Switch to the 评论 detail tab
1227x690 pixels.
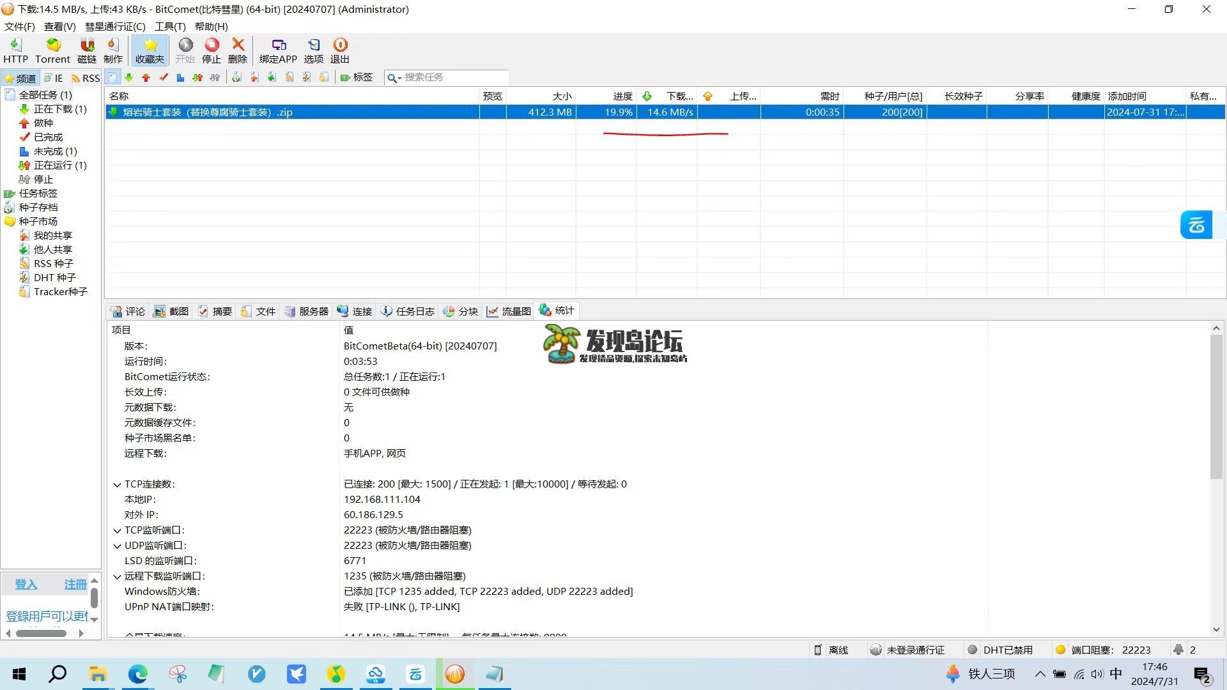pyautogui.click(x=128, y=311)
